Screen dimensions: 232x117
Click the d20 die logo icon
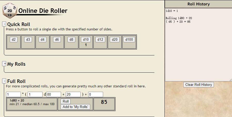point(10,11)
